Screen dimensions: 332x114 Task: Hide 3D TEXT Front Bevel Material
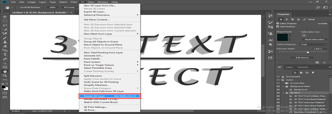(x=278, y=99)
